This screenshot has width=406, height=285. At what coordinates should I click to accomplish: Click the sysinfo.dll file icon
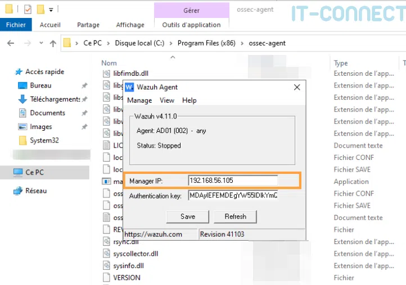coord(106,265)
